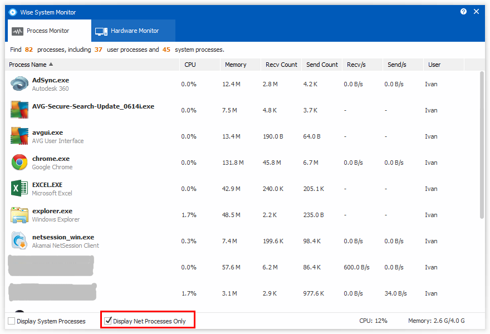This screenshot has height=334, width=490.
Task: Click the Hardware Monitor computer icon
Action: pos(101,31)
